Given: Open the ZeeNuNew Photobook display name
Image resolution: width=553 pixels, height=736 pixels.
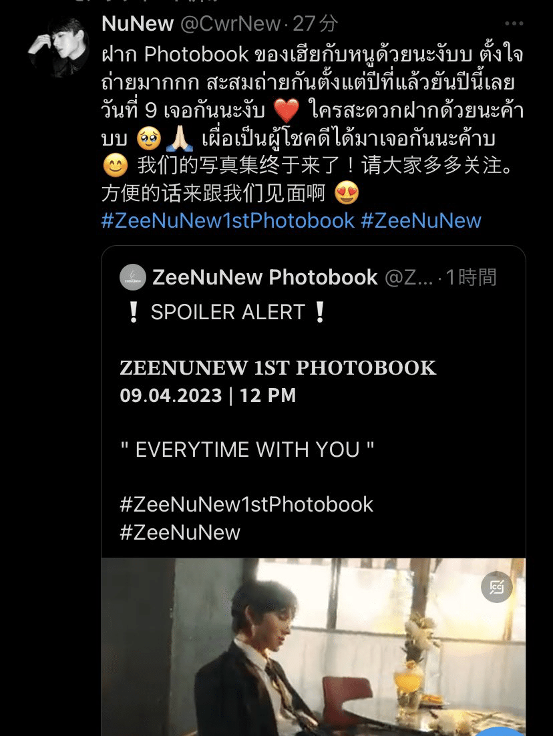Looking at the screenshot, I should (264, 277).
